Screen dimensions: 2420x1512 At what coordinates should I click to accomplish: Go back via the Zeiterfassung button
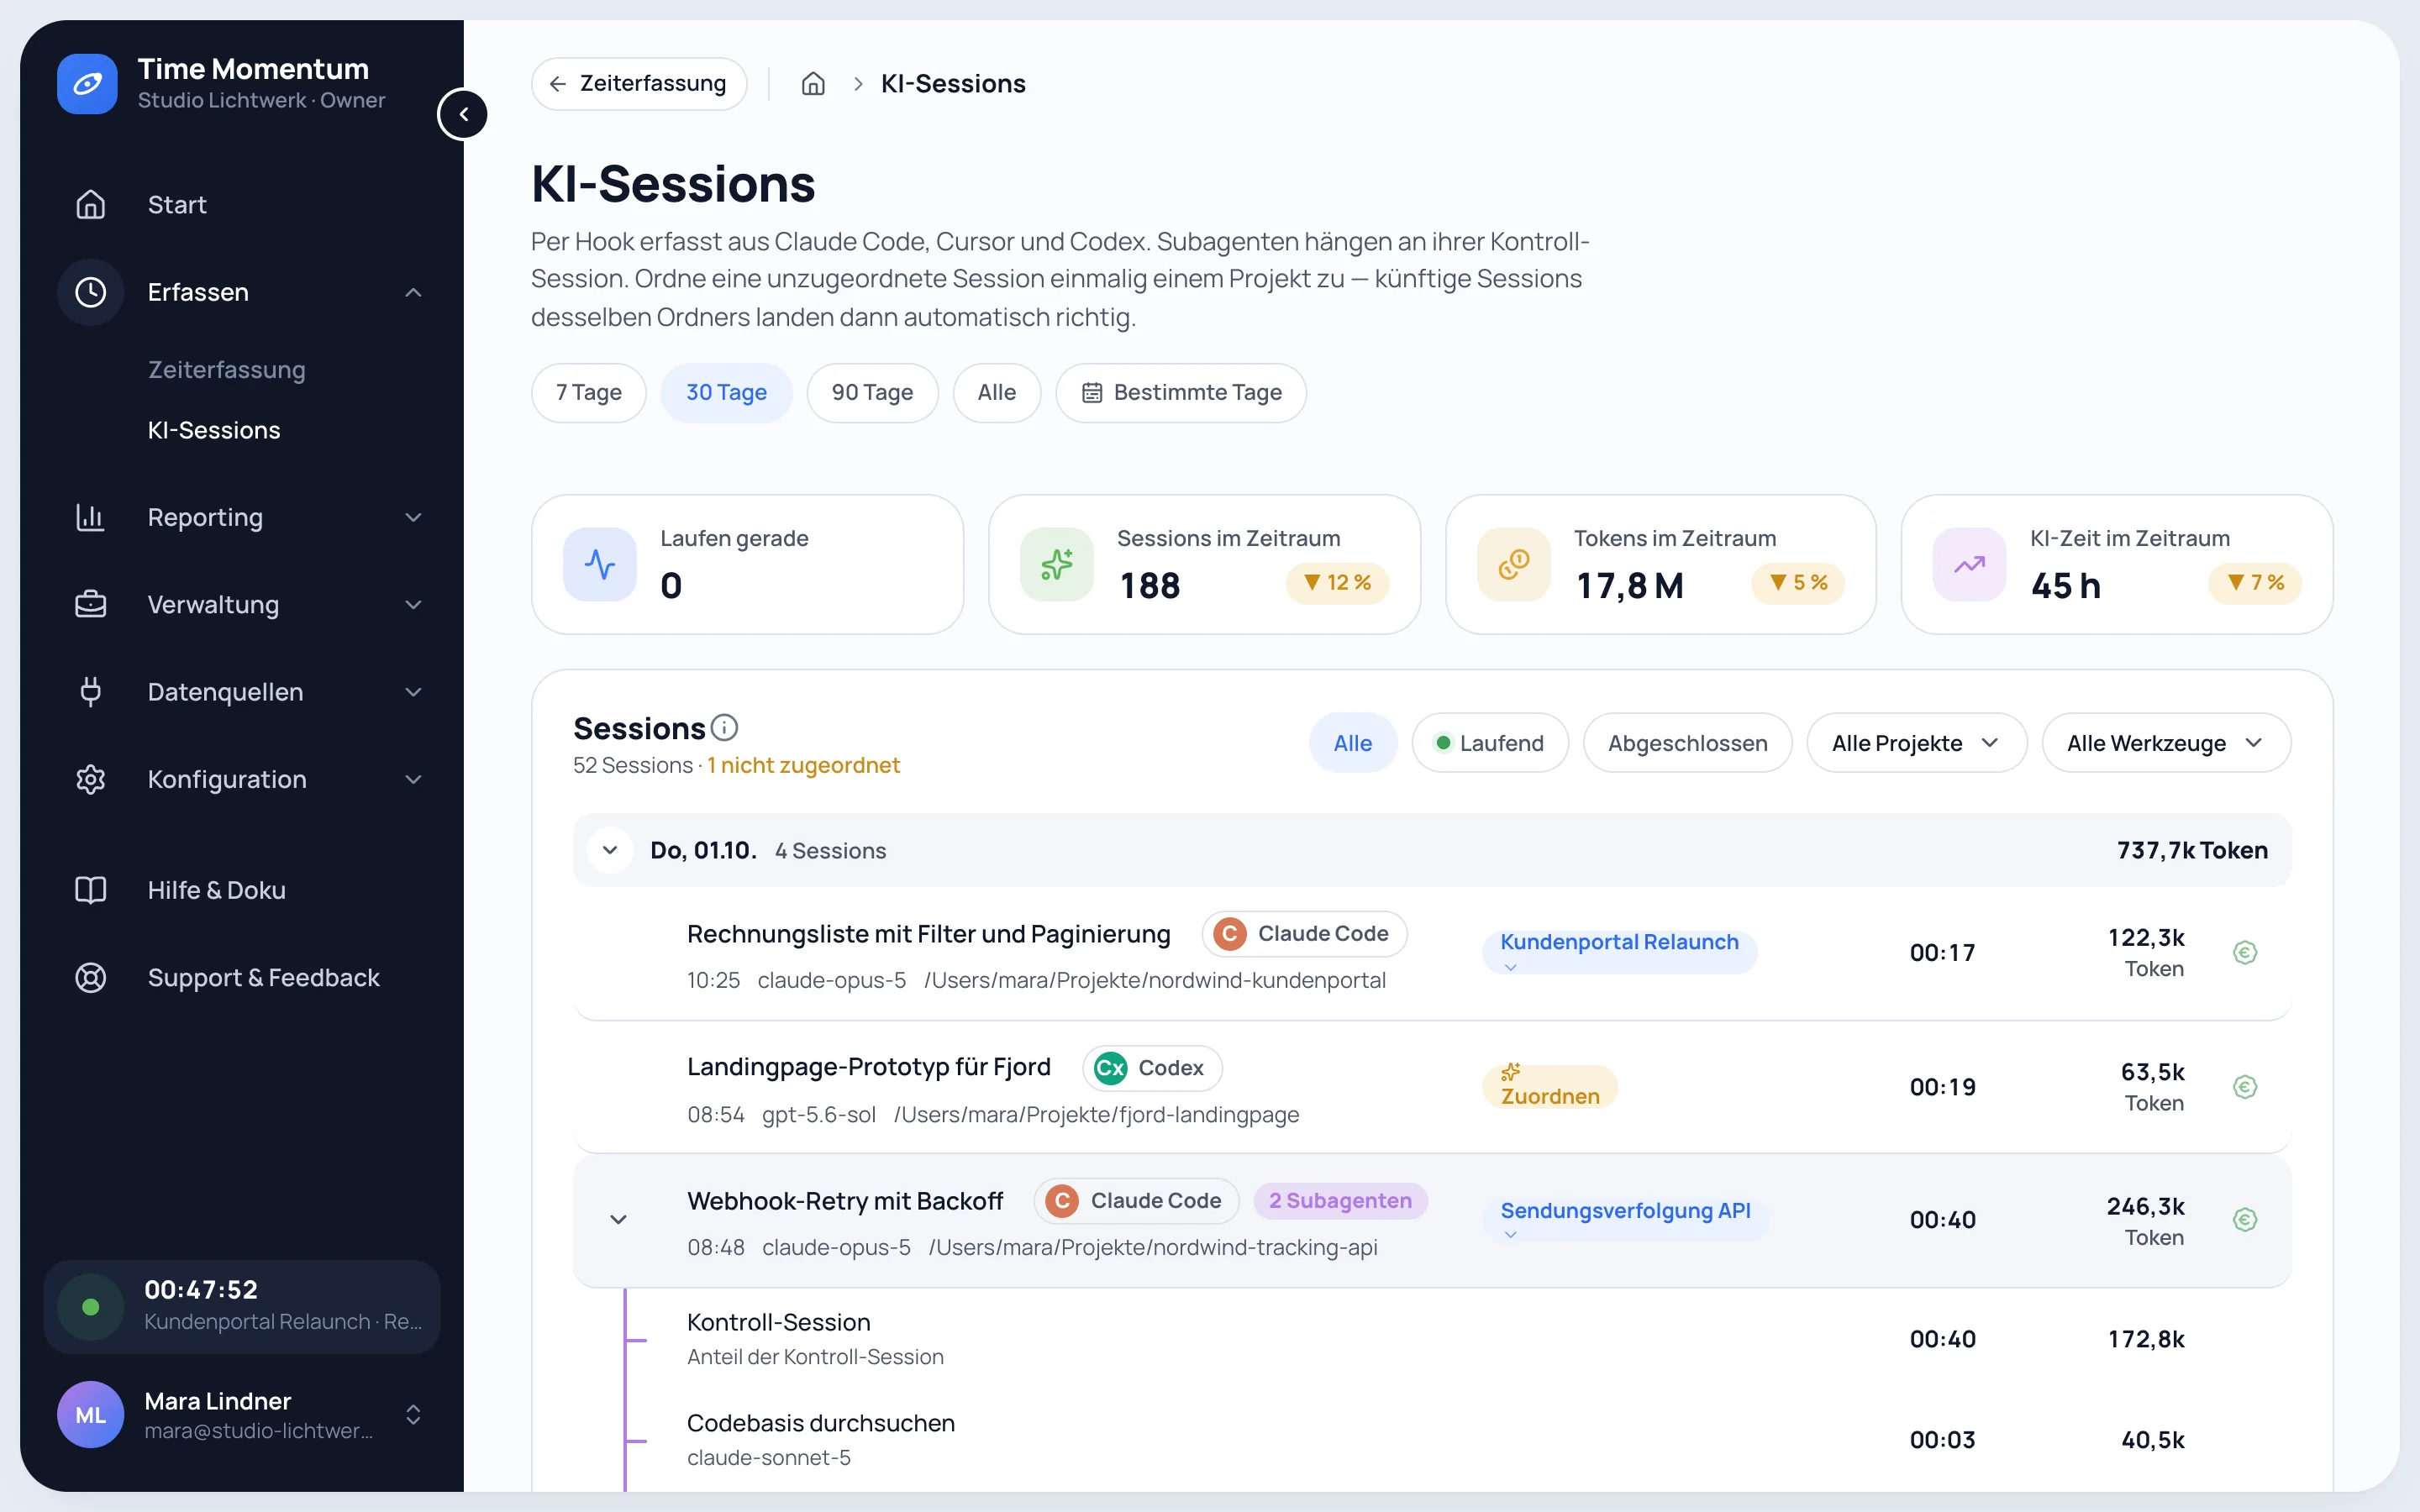click(639, 84)
